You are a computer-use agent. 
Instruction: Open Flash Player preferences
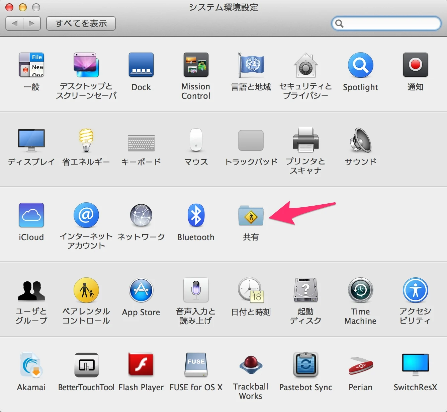(141, 364)
